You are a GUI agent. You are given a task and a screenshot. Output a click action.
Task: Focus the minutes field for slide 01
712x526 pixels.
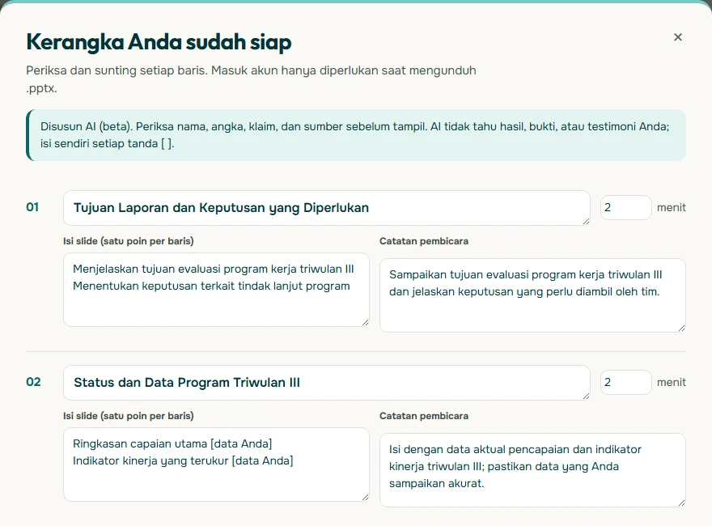625,208
